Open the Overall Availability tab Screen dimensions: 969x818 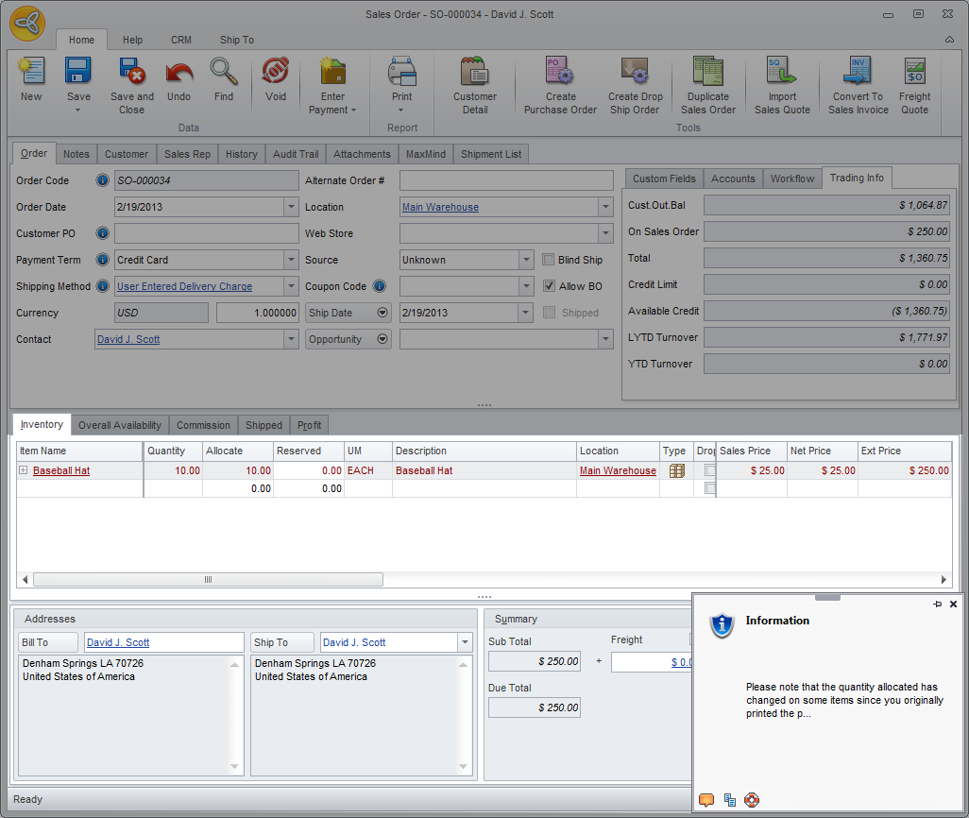coord(120,425)
